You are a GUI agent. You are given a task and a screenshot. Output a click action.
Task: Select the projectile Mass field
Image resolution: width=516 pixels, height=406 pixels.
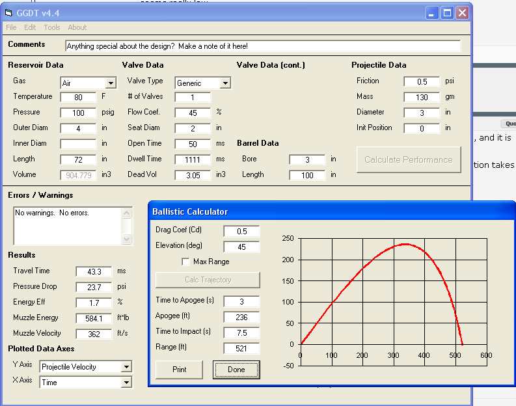422,97
